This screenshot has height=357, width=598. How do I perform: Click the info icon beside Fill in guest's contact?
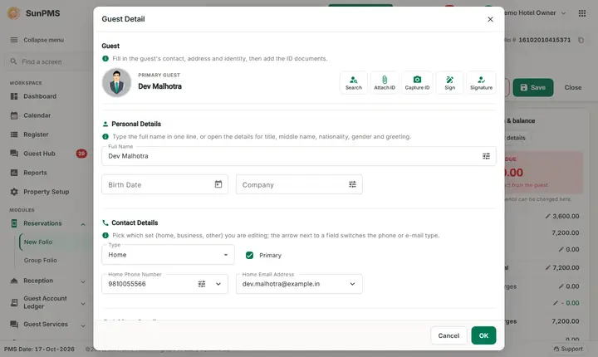105,58
